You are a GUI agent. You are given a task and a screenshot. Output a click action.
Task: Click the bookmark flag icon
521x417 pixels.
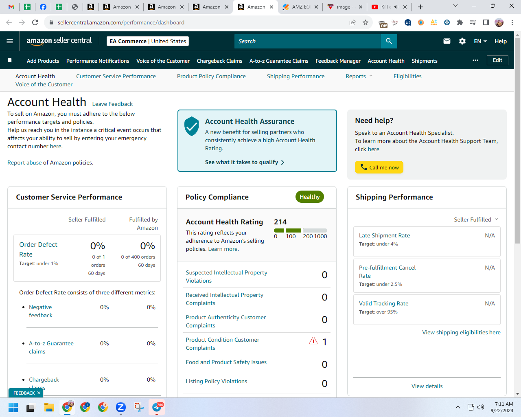(x=10, y=60)
